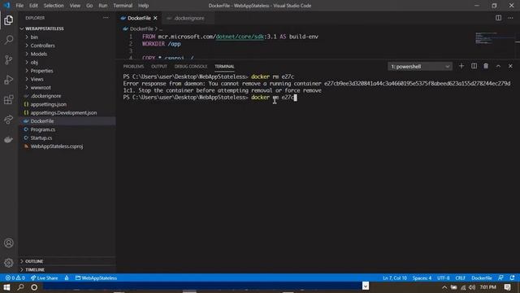The width and height of the screenshot is (520, 293).
Task: Switch to the DEBUG CONSOLE tab
Action: (x=191, y=67)
